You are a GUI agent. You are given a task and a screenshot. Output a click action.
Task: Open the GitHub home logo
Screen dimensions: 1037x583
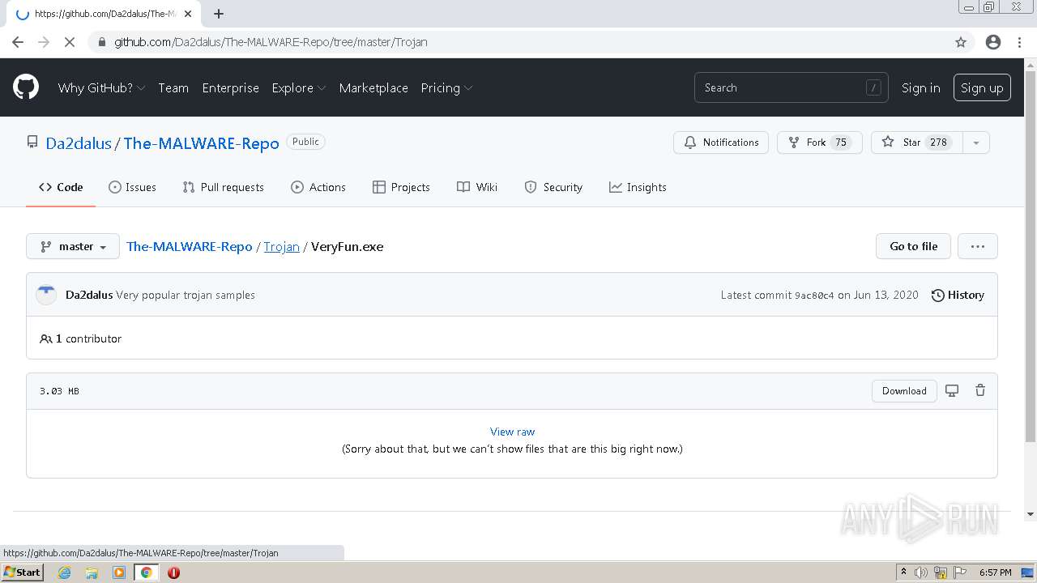click(26, 87)
